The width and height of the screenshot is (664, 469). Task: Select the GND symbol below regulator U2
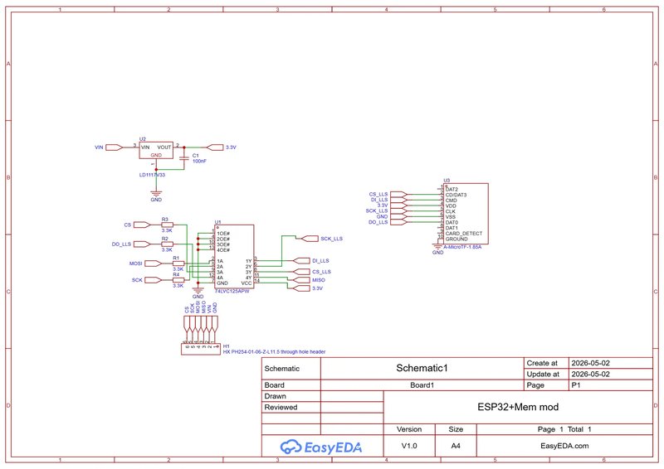[x=156, y=196]
